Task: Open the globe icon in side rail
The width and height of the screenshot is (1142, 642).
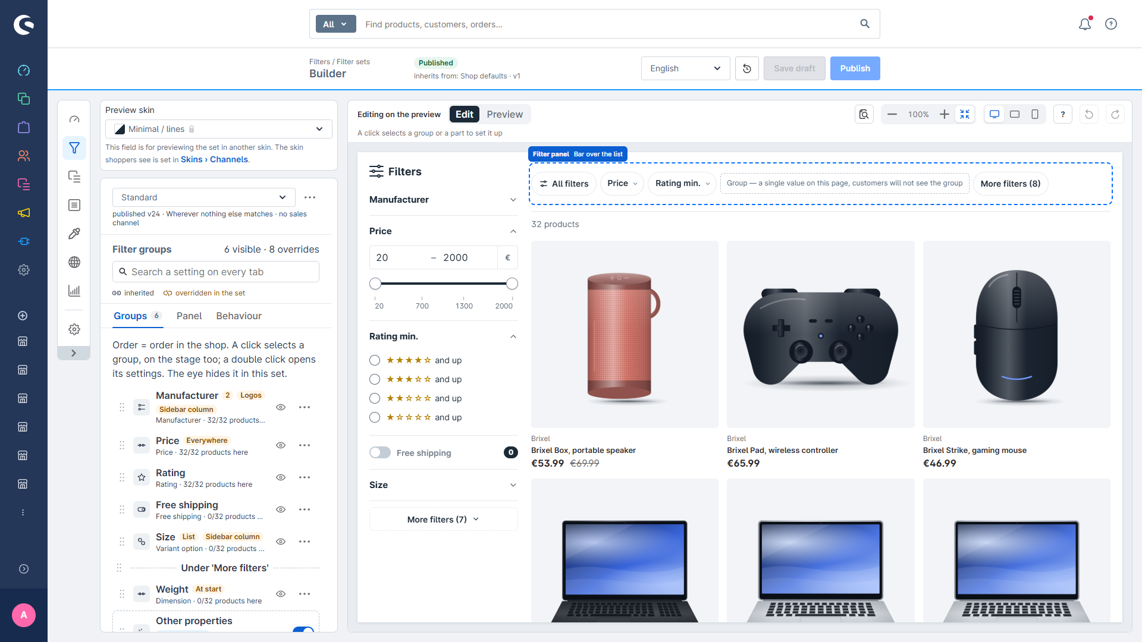Action: [74, 262]
